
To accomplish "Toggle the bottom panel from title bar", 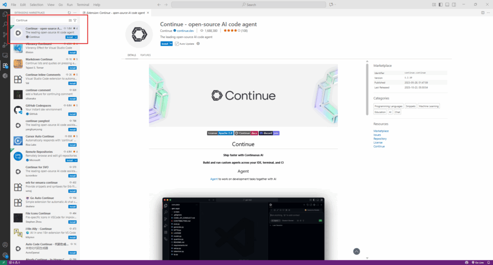I will pos(447,5).
